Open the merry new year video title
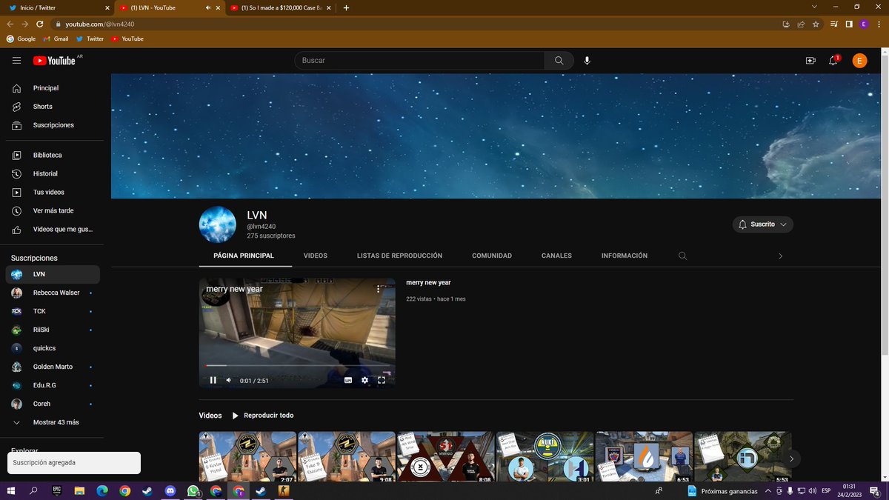Screen dimensions: 889x500 [x=428, y=283]
